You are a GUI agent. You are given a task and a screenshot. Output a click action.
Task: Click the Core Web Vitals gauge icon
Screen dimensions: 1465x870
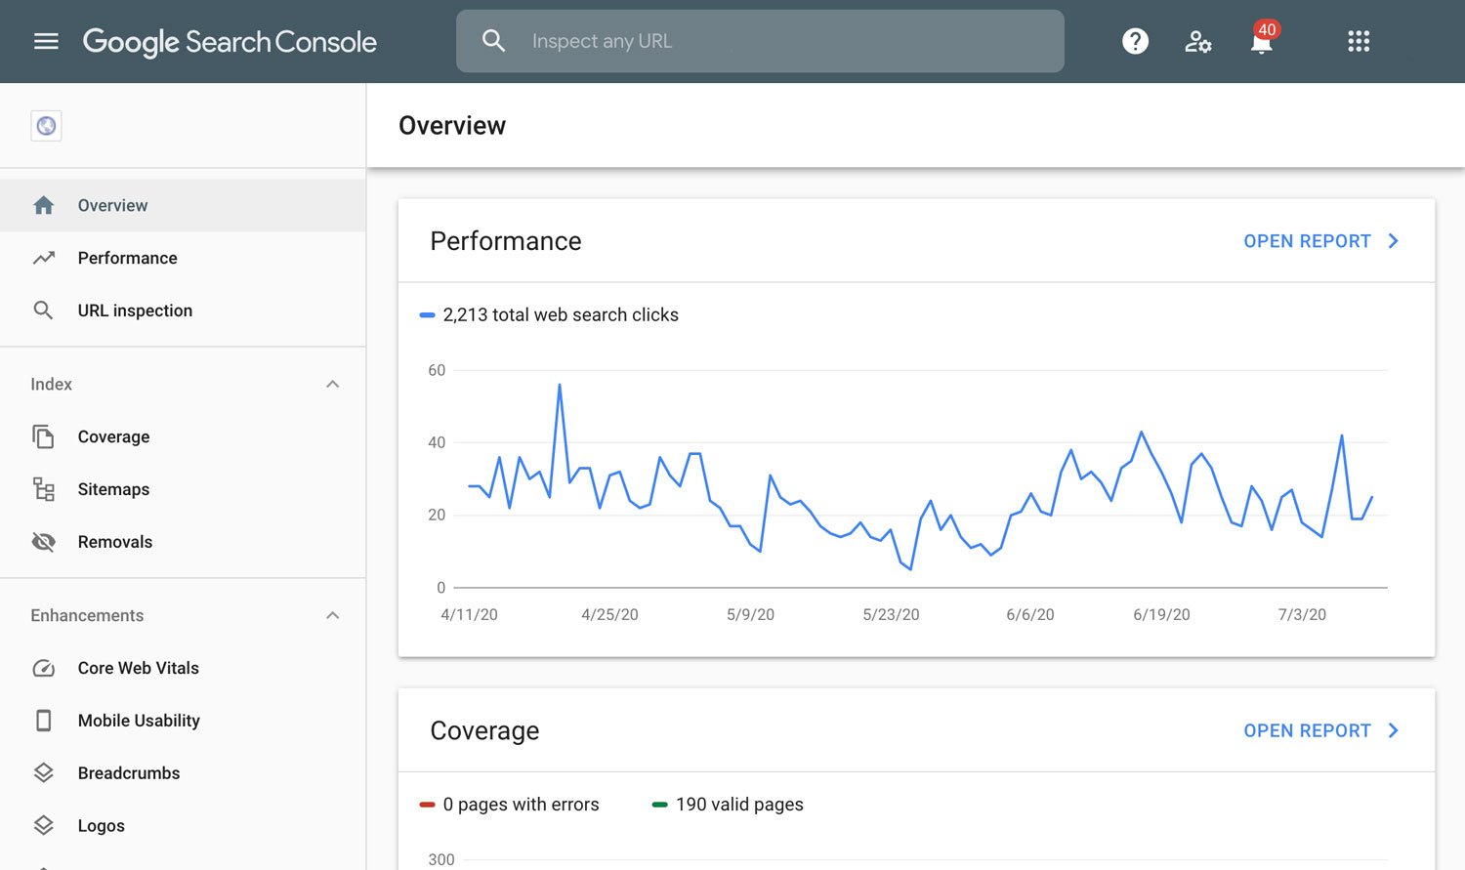coord(44,668)
